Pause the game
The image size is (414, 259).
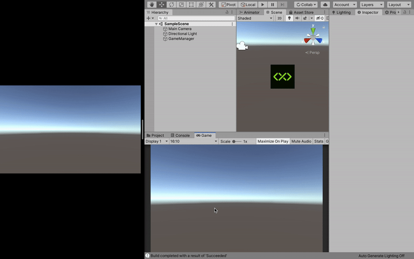[273, 5]
